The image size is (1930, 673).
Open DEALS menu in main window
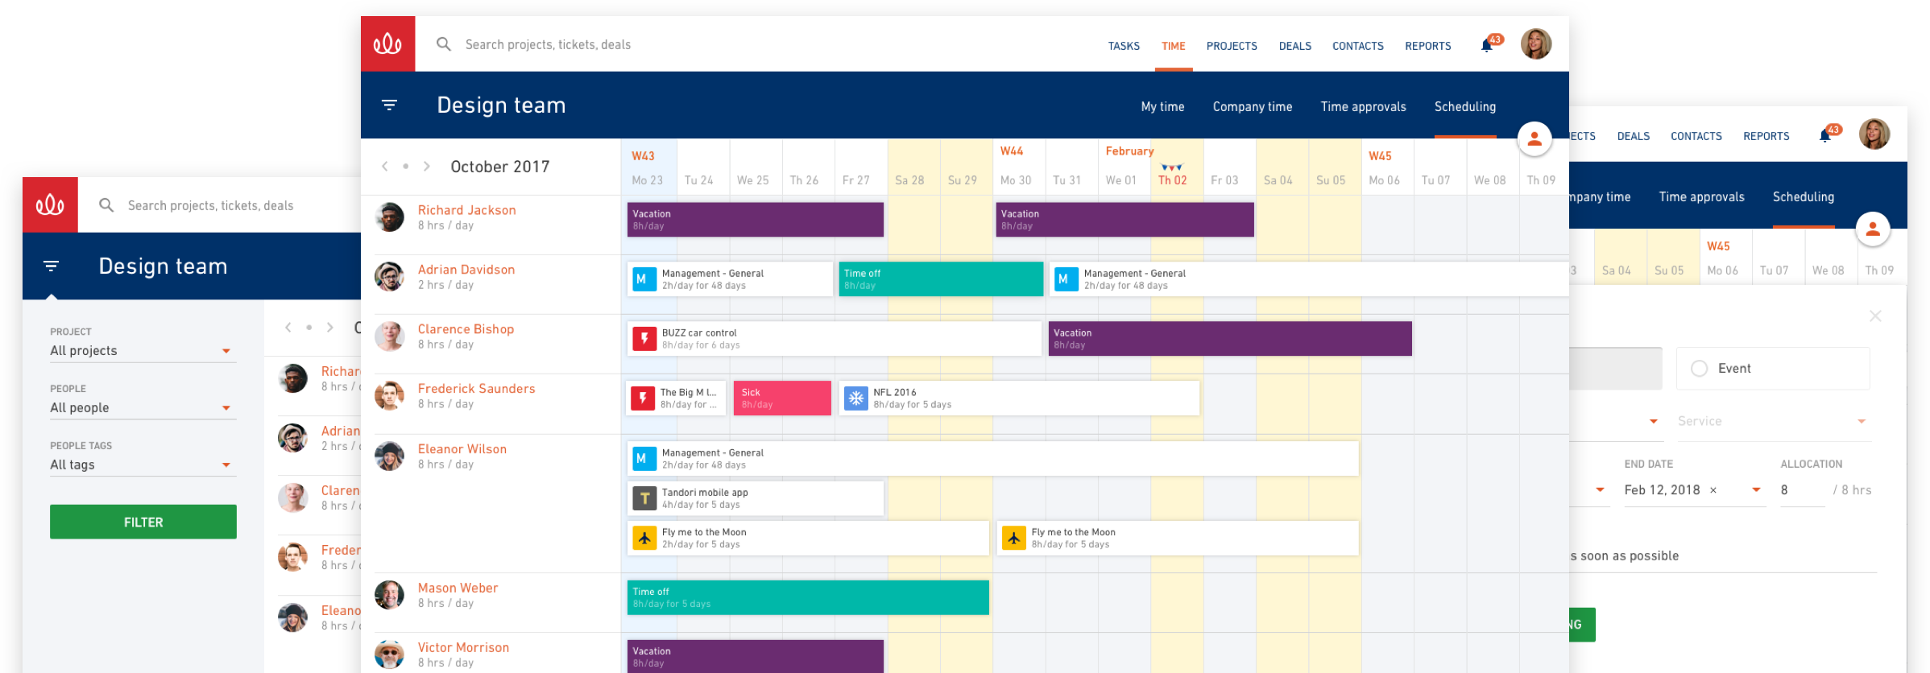tap(1295, 46)
